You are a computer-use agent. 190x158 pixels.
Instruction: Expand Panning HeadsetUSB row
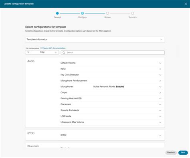click(111, 98)
